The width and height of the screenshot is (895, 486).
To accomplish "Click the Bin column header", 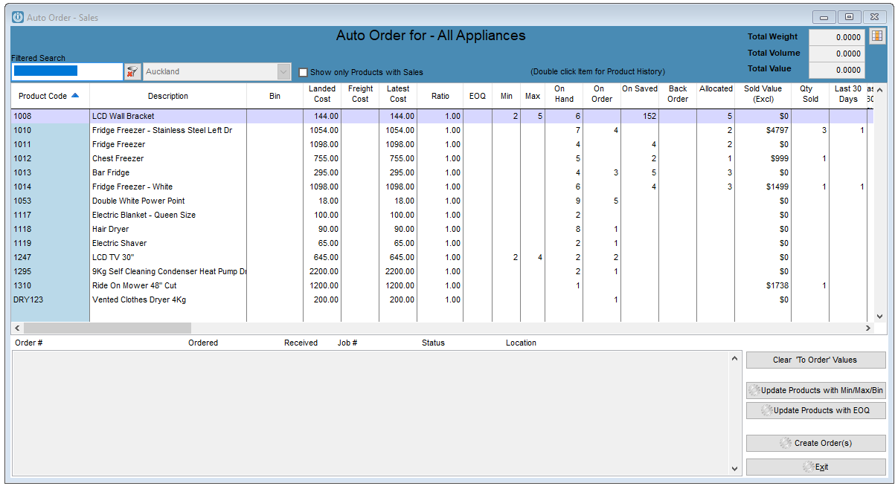I will click(275, 96).
